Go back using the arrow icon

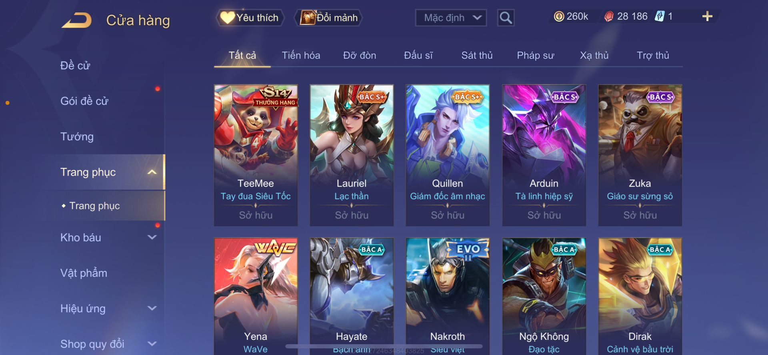coord(76,20)
